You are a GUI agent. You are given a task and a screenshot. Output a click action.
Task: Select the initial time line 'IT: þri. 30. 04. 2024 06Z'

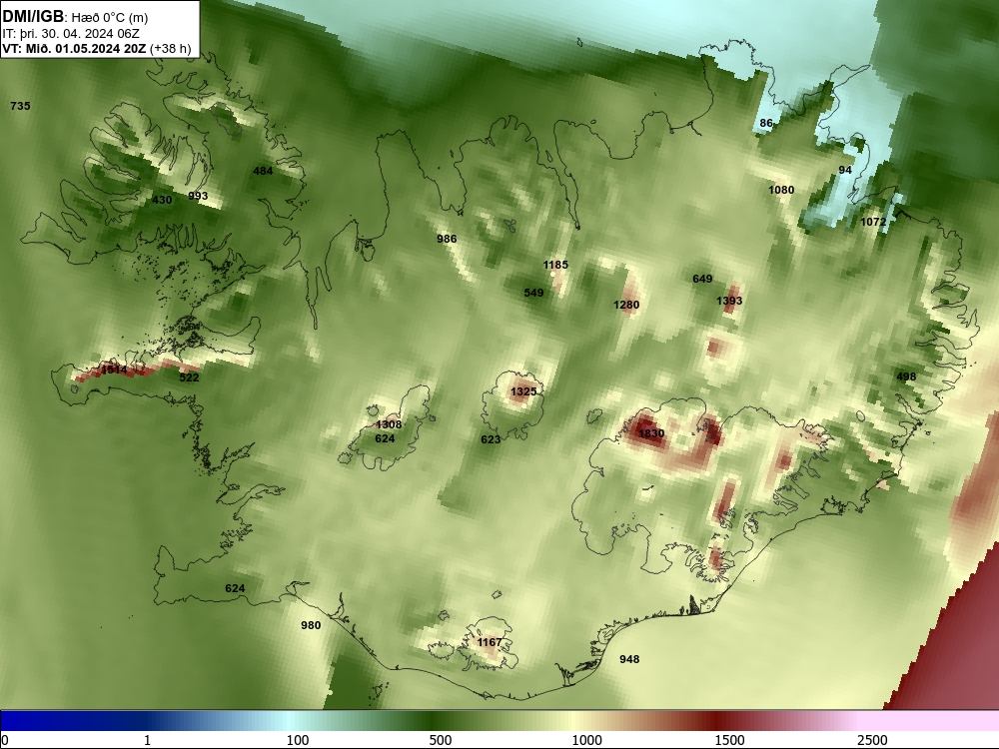(x=71, y=34)
